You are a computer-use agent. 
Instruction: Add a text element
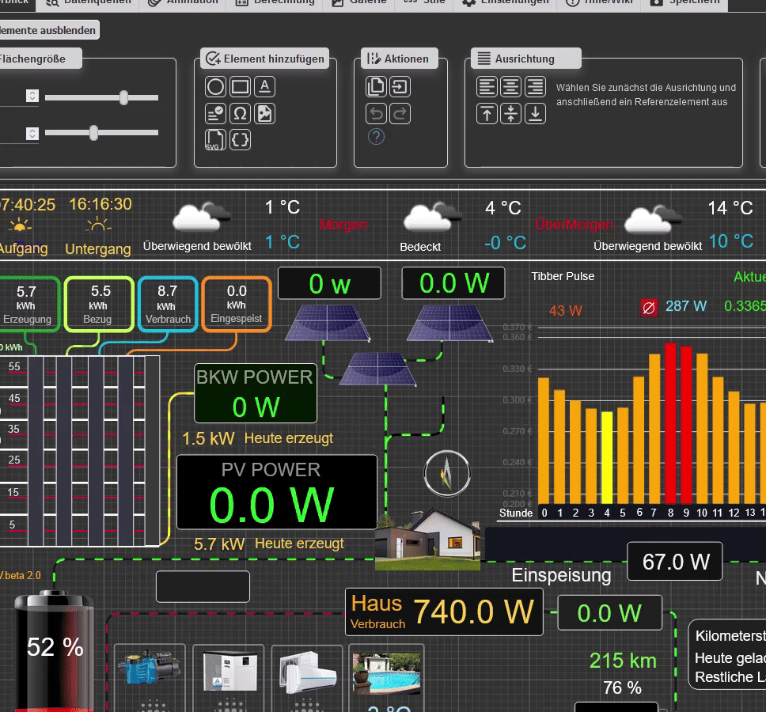pyautogui.click(x=264, y=87)
